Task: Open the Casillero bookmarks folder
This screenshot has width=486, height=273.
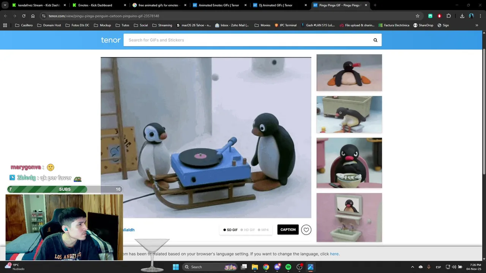Action: click(24, 25)
